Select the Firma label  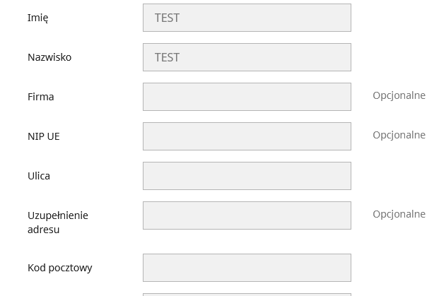click(x=41, y=97)
